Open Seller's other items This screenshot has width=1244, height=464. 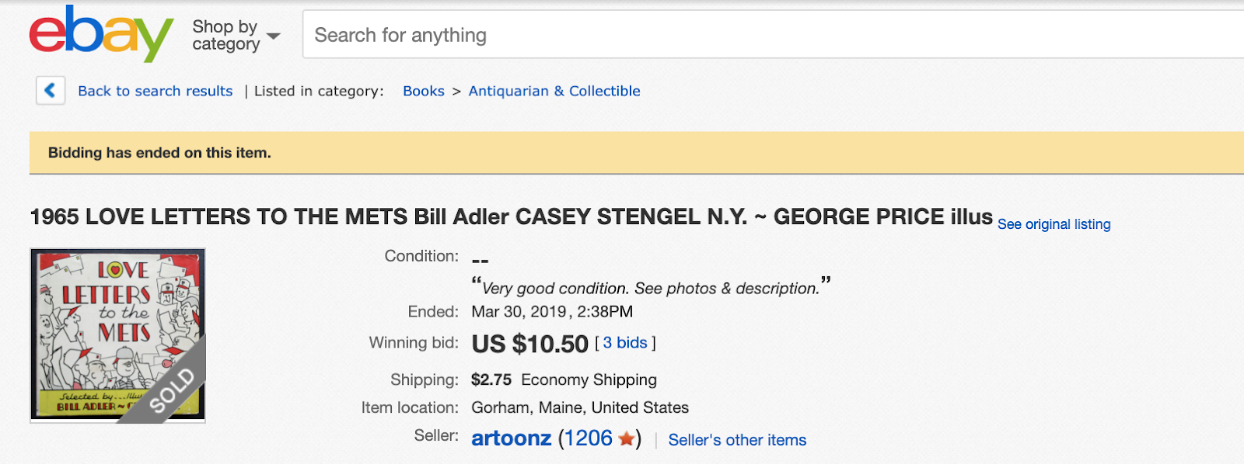(737, 440)
